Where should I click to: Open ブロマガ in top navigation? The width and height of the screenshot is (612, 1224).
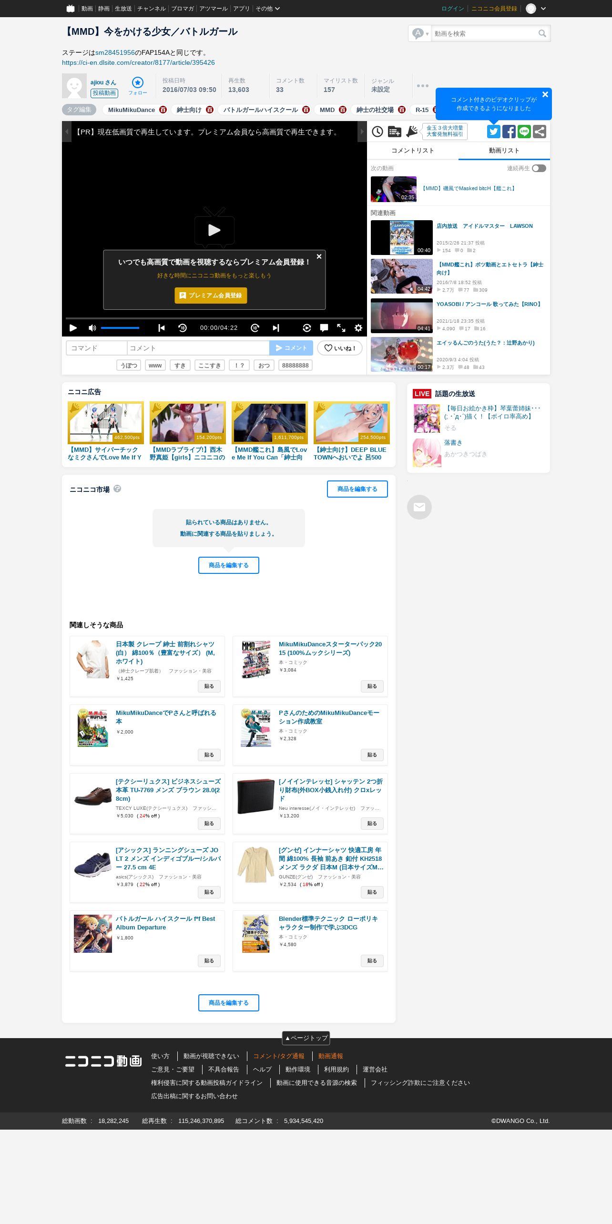tap(183, 9)
